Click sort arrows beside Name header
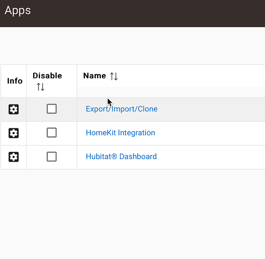 (114, 76)
